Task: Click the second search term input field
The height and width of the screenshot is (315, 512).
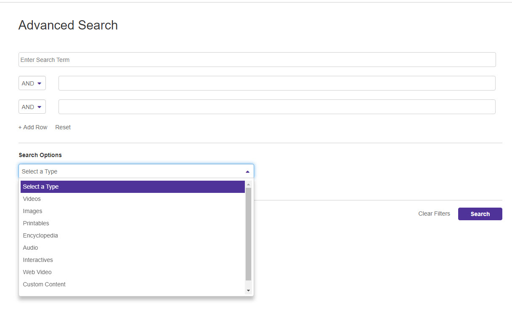Action: 276,83
